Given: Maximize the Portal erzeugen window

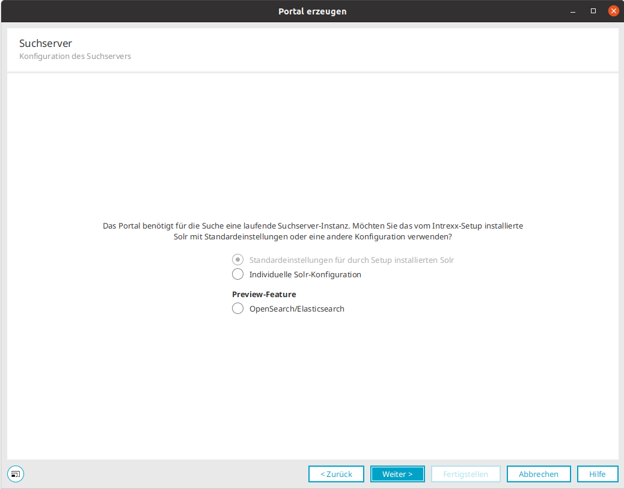Looking at the screenshot, I should click(x=593, y=11).
